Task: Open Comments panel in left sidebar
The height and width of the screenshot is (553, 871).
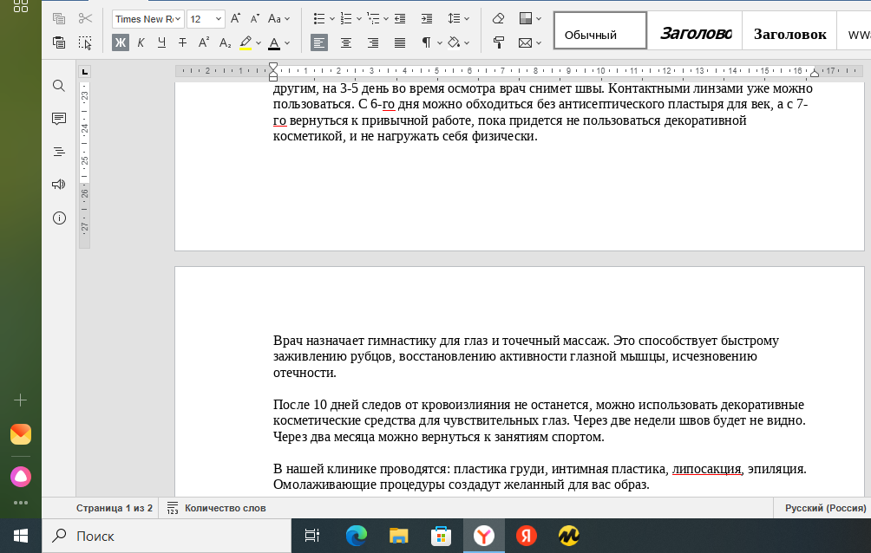Action: 59,118
